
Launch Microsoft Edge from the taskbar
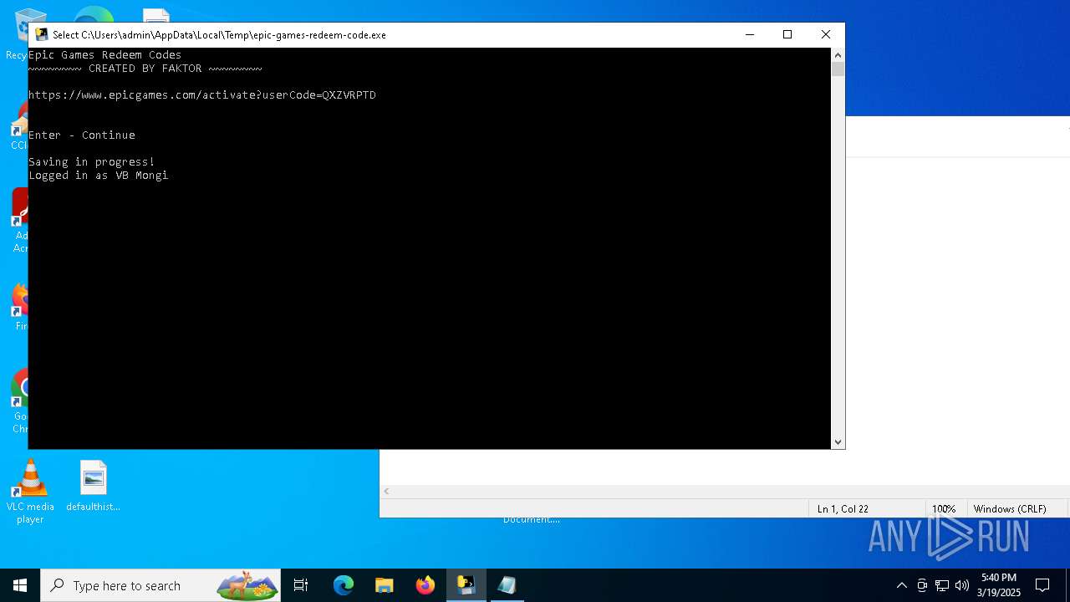pos(344,585)
